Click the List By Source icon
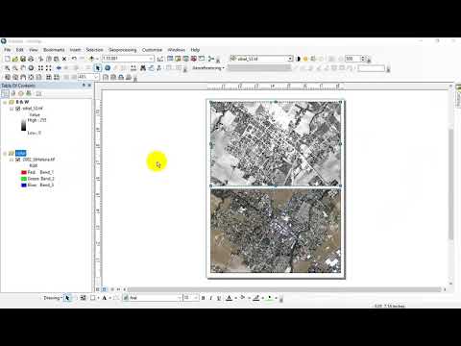 pos(13,93)
